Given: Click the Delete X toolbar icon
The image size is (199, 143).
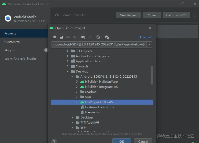Looking at the screenshot, I should tap(90, 37).
